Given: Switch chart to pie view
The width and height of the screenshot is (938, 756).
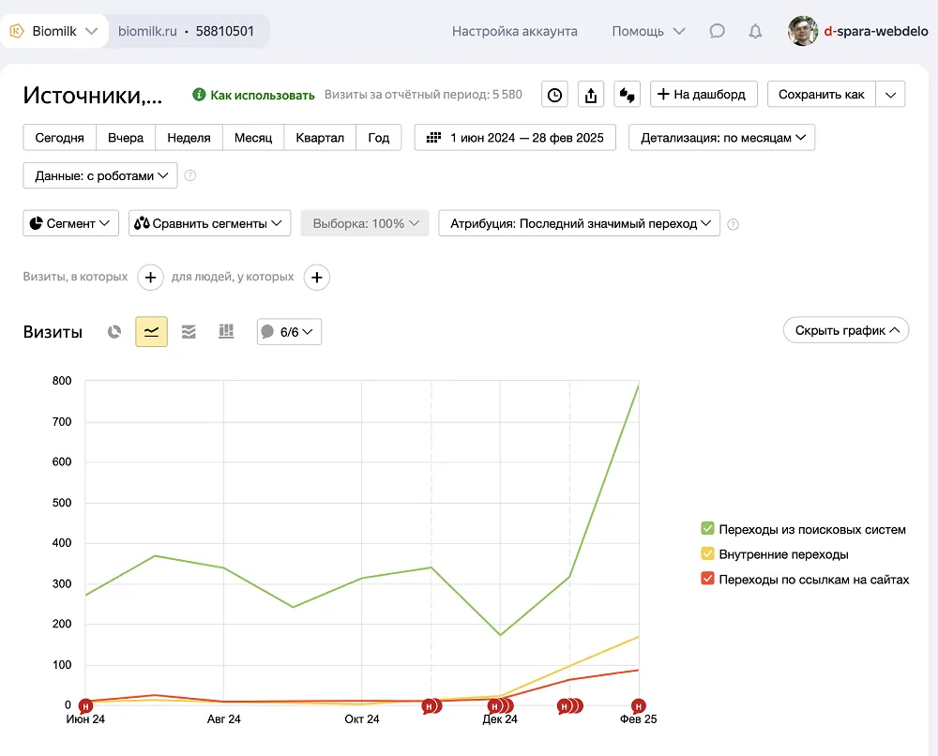Looking at the screenshot, I should click(114, 332).
